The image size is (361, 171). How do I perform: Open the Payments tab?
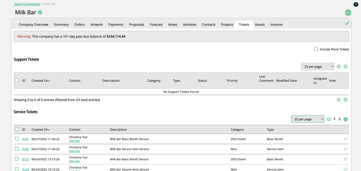(x=116, y=25)
